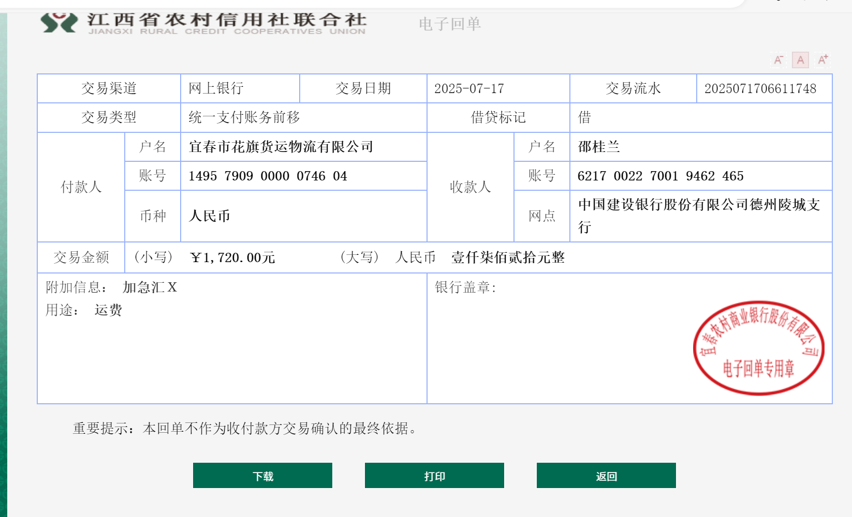Click payee account 6217 0022 7001 9462 465
The height and width of the screenshot is (517, 852).
coord(660,176)
